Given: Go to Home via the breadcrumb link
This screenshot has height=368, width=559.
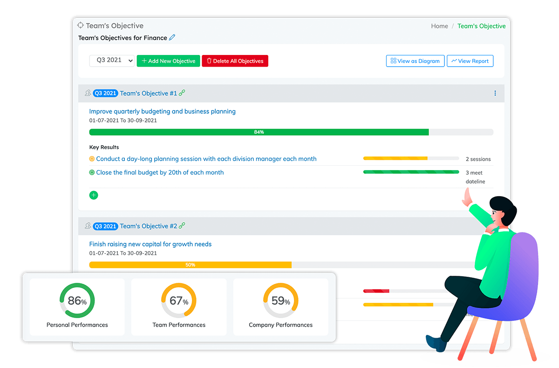Looking at the screenshot, I should pos(439,26).
